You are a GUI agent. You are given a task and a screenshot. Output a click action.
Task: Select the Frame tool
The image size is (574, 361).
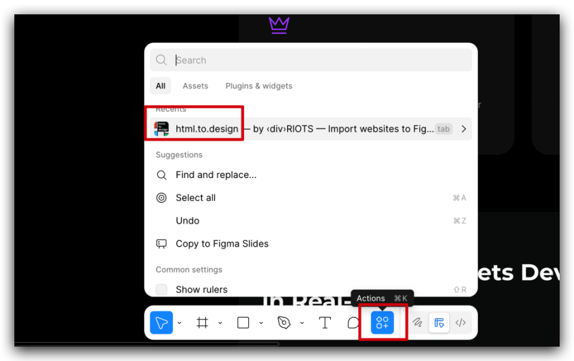click(202, 323)
